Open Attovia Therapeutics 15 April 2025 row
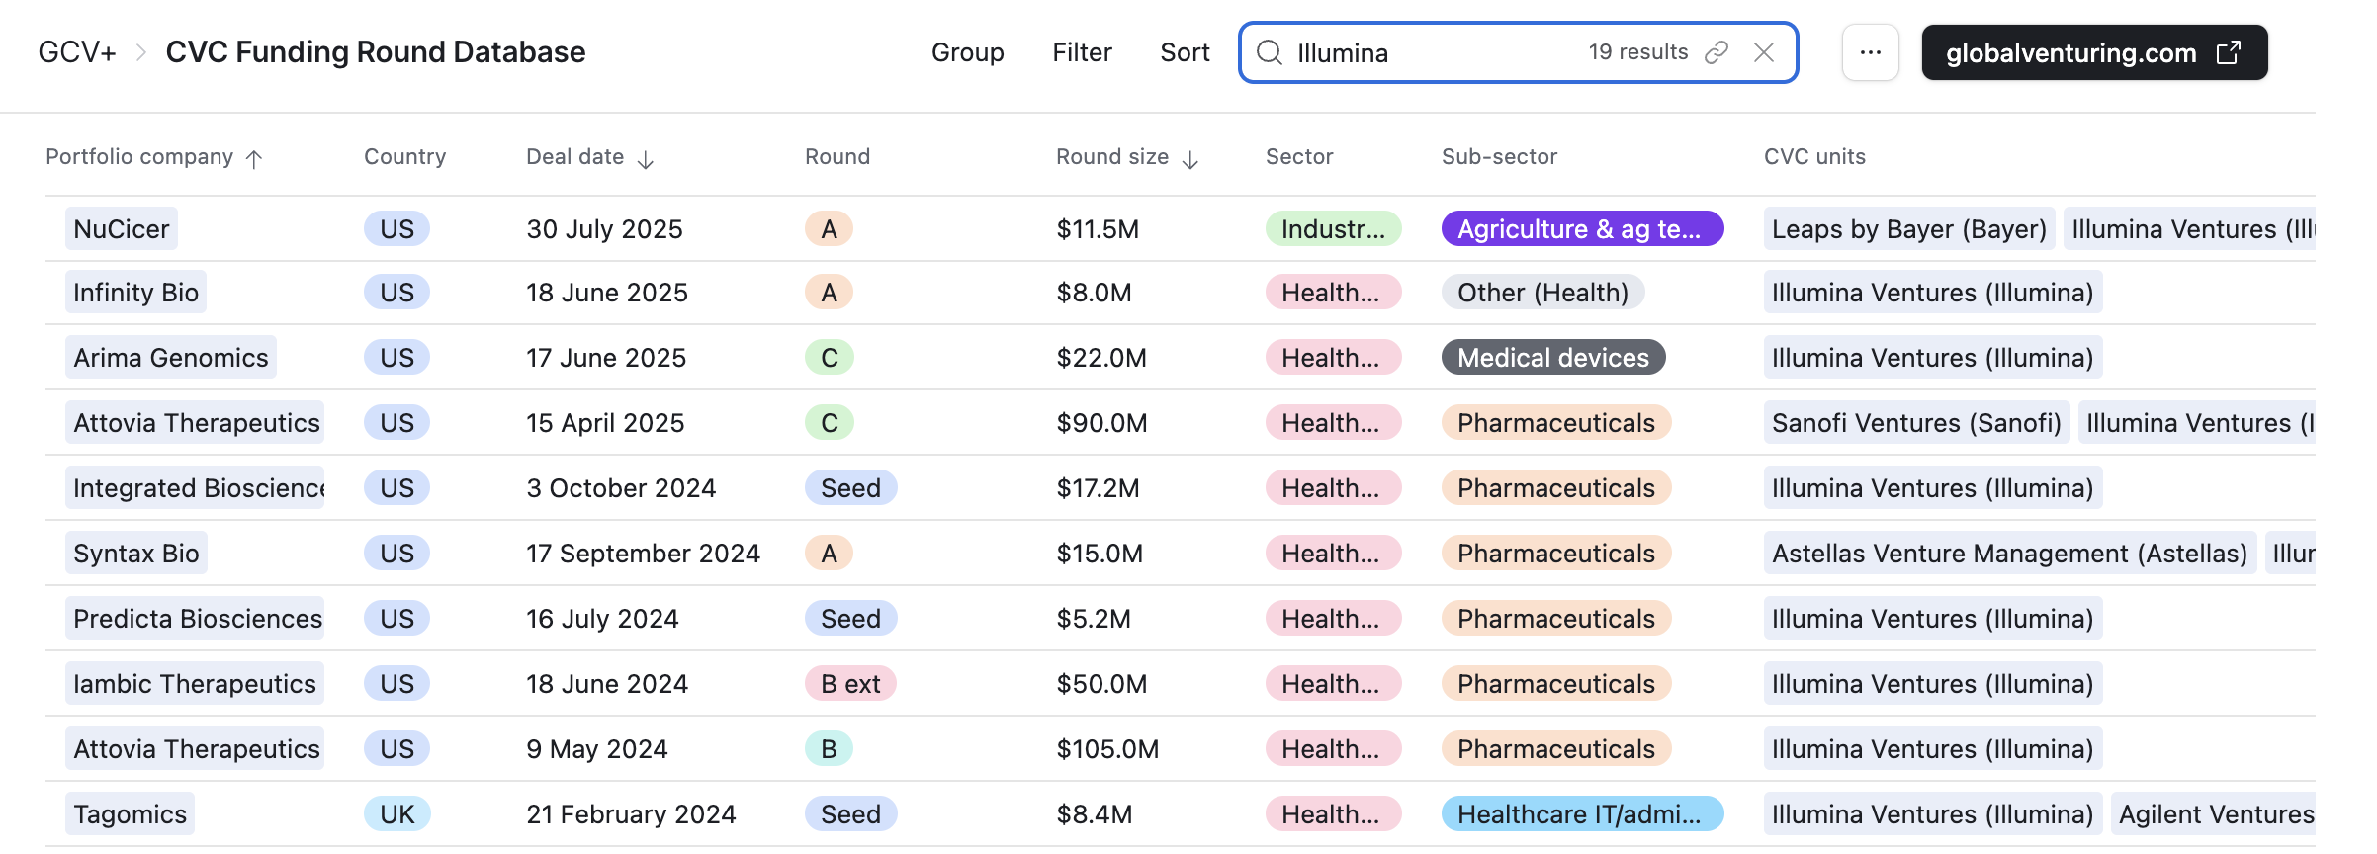The width and height of the screenshot is (2377, 854). click(195, 422)
